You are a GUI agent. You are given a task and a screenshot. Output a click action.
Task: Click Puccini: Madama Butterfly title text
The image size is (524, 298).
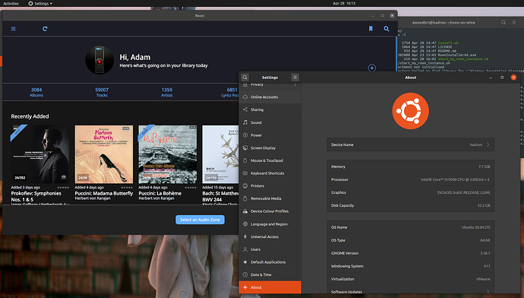click(104, 193)
